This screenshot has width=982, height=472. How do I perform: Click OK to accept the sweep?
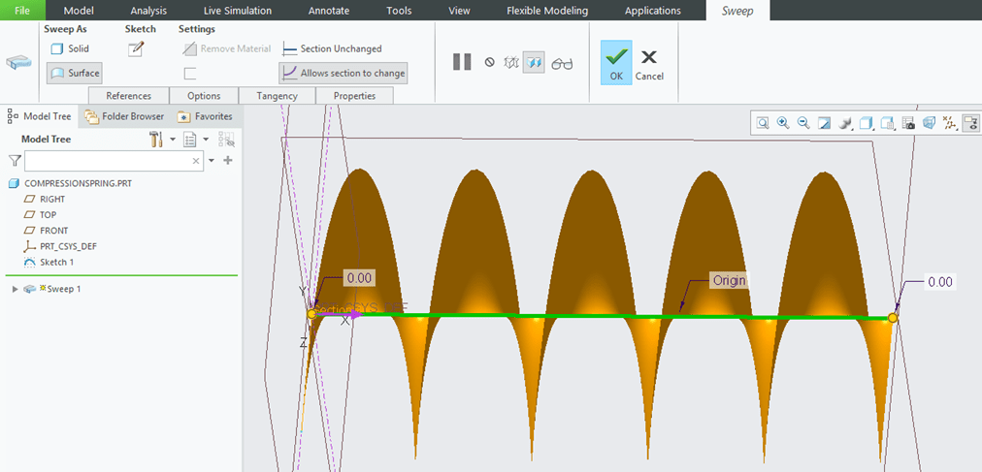tap(615, 62)
